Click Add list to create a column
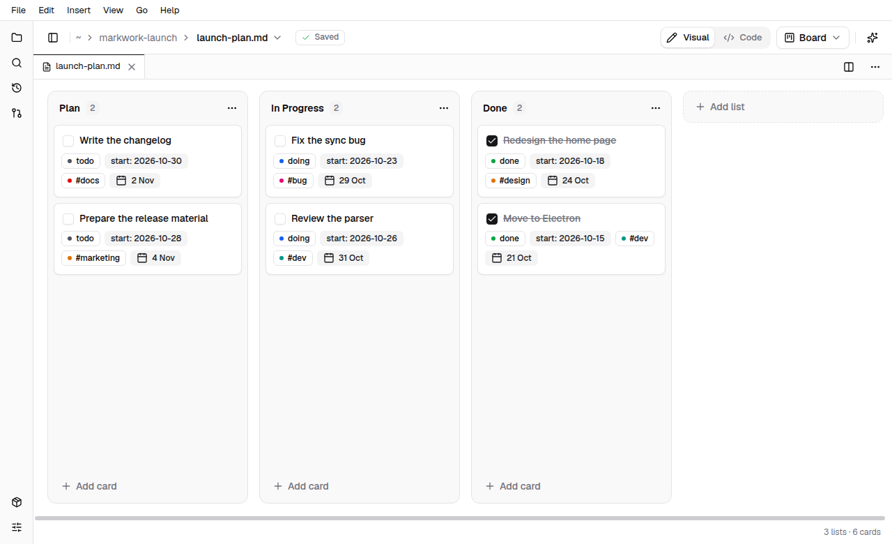 click(783, 107)
